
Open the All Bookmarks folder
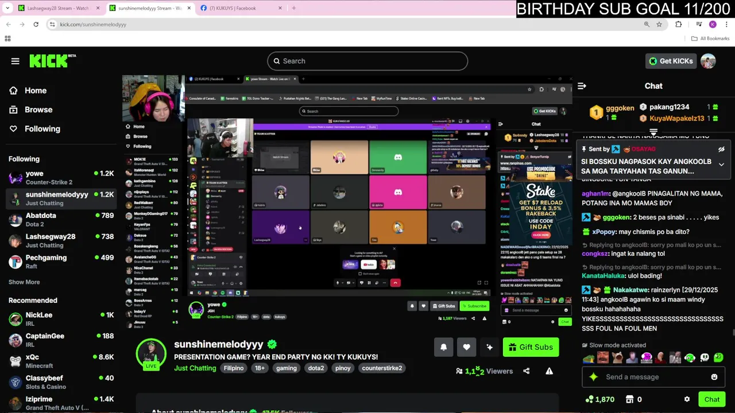pos(710,38)
